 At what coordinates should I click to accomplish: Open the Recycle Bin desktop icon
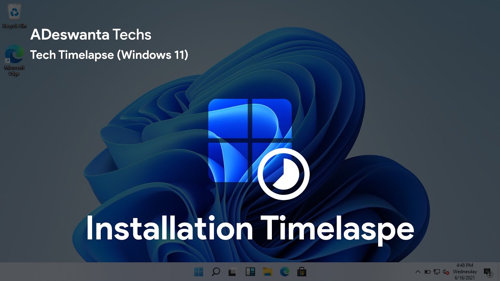[14, 15]
